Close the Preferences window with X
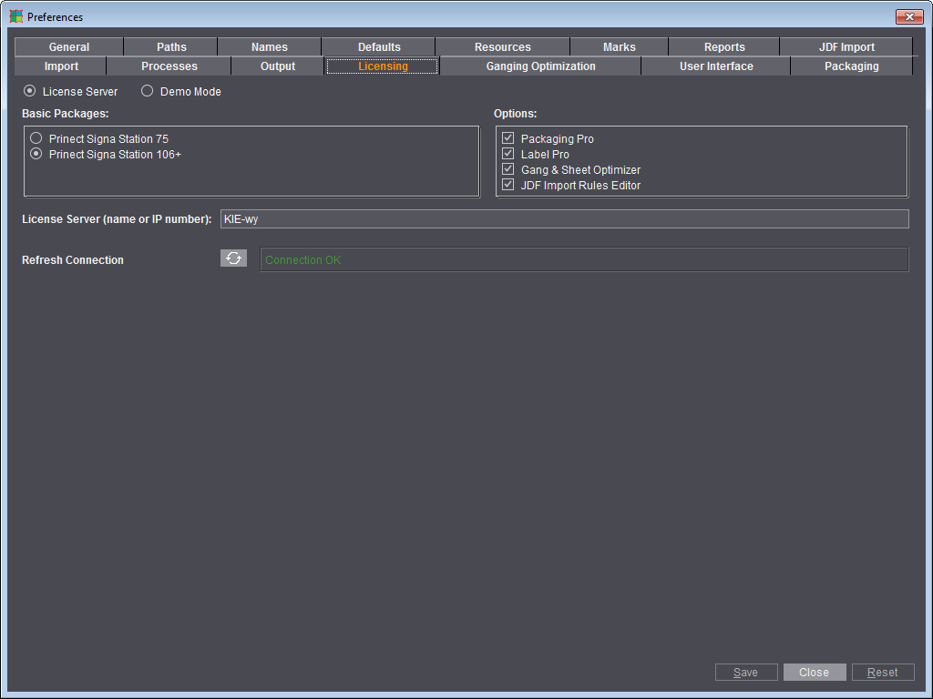Image resolution: width=933 pixels, height=699 pixels. pyautogui.click(x=909, y=16)
